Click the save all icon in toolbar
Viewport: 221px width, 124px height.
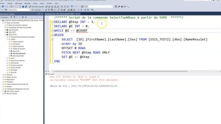point(26,7)
